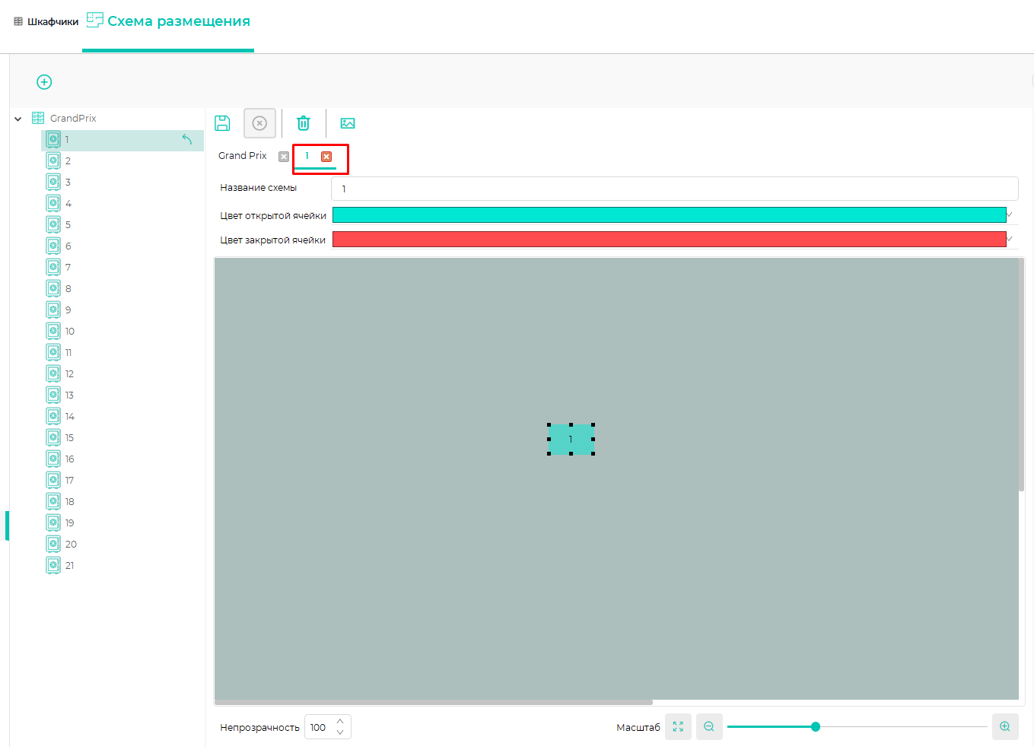
Task: Decrease opacity with the down stepper
Action: coord(340,732)
